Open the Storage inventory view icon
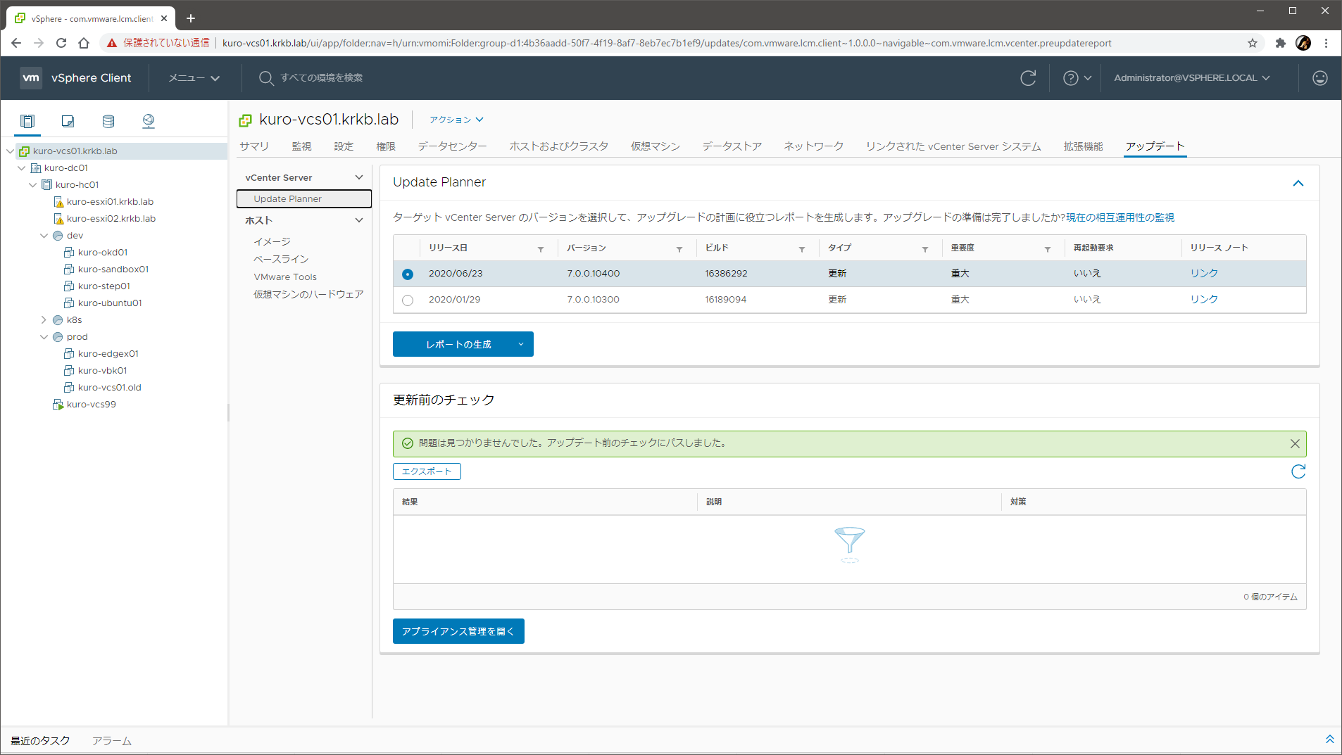The image size is (1342, 755). coord(108,121)
